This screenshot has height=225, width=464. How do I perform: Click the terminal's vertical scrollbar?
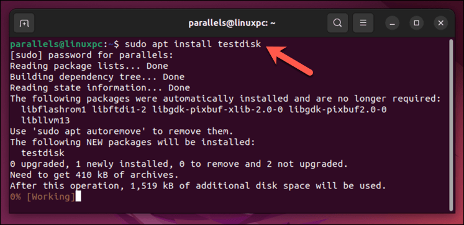pyautogui.click(x=451, y=124)
